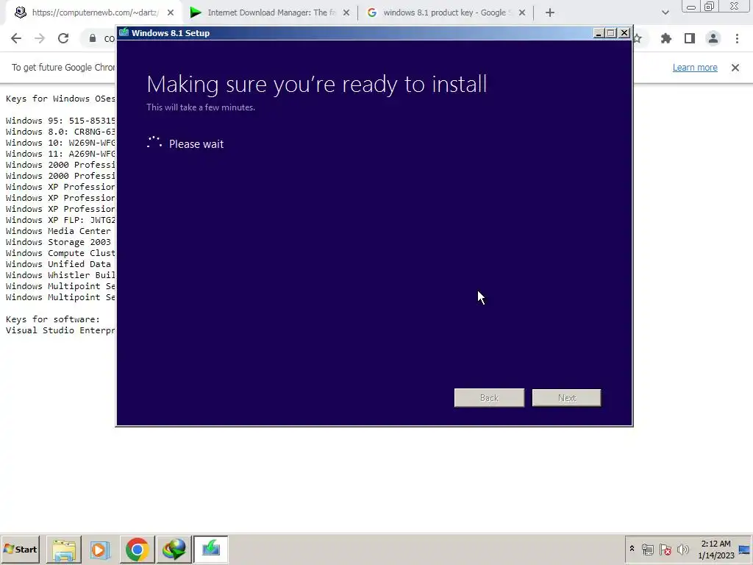View site lock info icon
The height and width of the screenshot is (565, 753).
(93, 38)
